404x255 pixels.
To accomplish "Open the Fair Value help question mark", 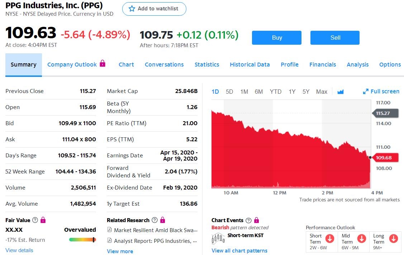I will pyautogui.click(x=35, y=220).
